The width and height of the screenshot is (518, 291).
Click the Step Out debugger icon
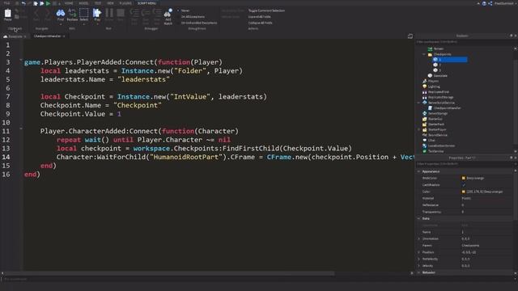(157, 13)
